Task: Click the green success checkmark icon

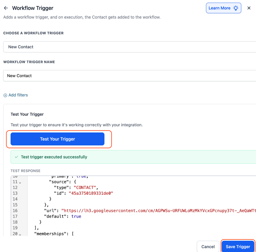Action: coord(16,157)
